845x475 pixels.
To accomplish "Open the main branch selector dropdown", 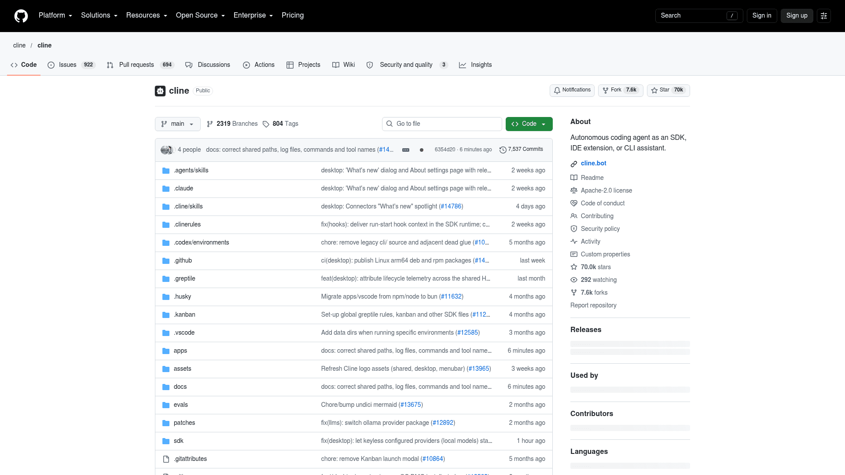I will tap(178, 124).
